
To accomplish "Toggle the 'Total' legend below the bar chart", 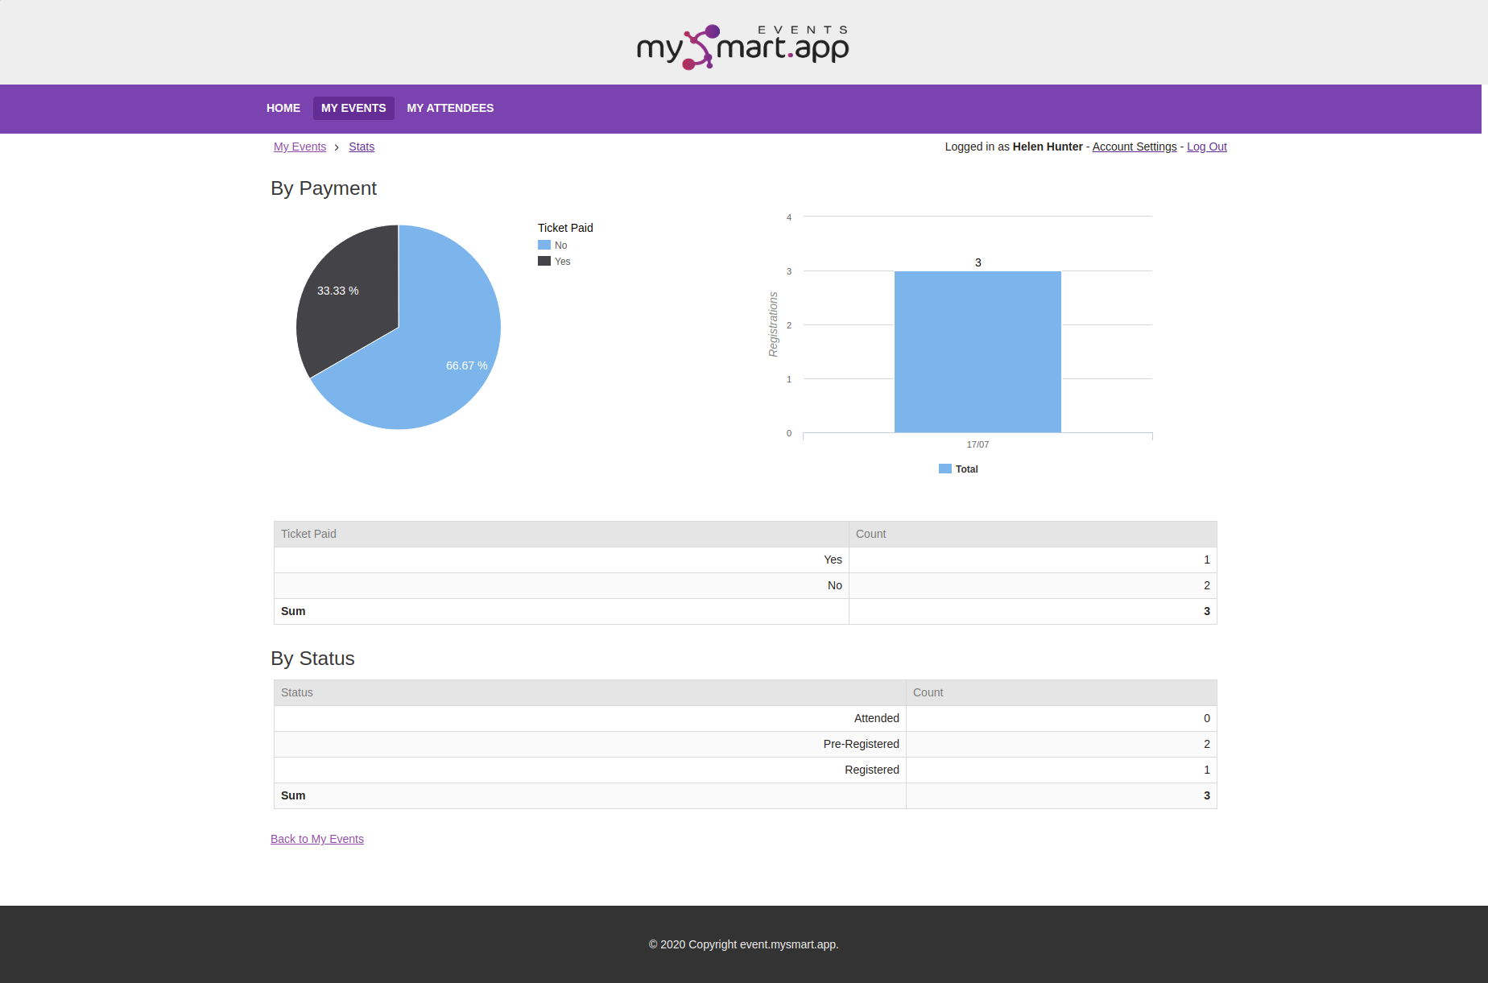I will (x=958, y=468).
